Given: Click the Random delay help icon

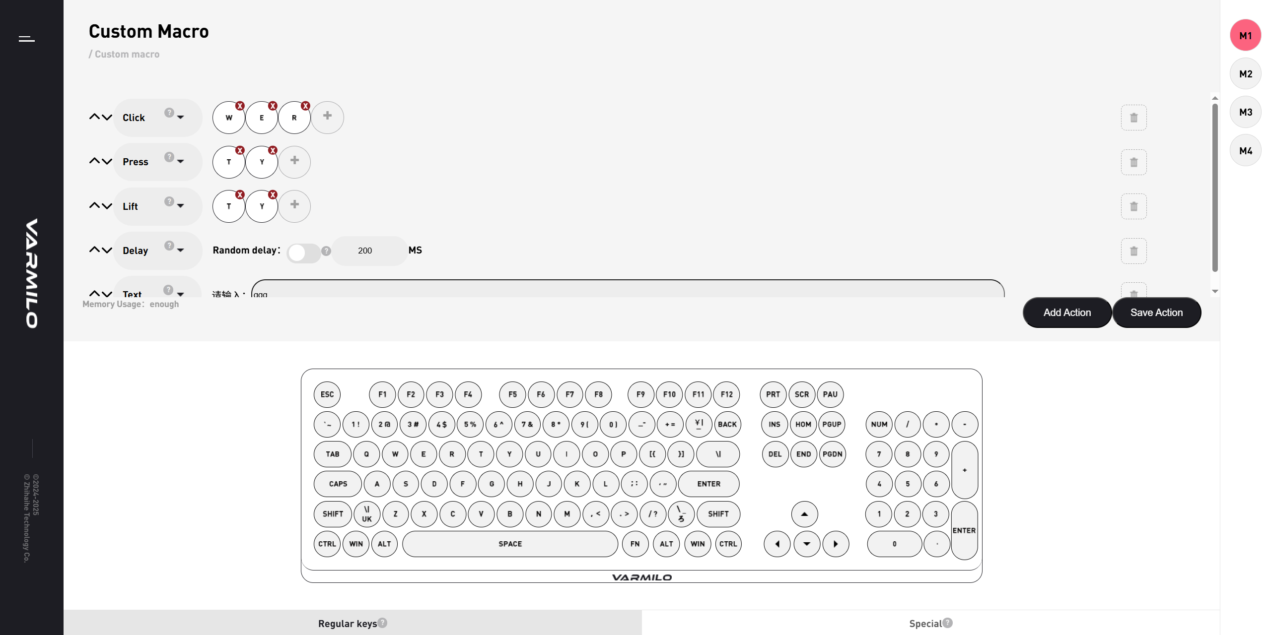Looking at the screenshot, I should click(x=326, y=251).
